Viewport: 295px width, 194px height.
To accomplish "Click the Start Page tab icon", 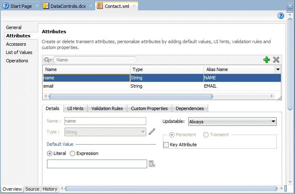I will tap(6, 6).
